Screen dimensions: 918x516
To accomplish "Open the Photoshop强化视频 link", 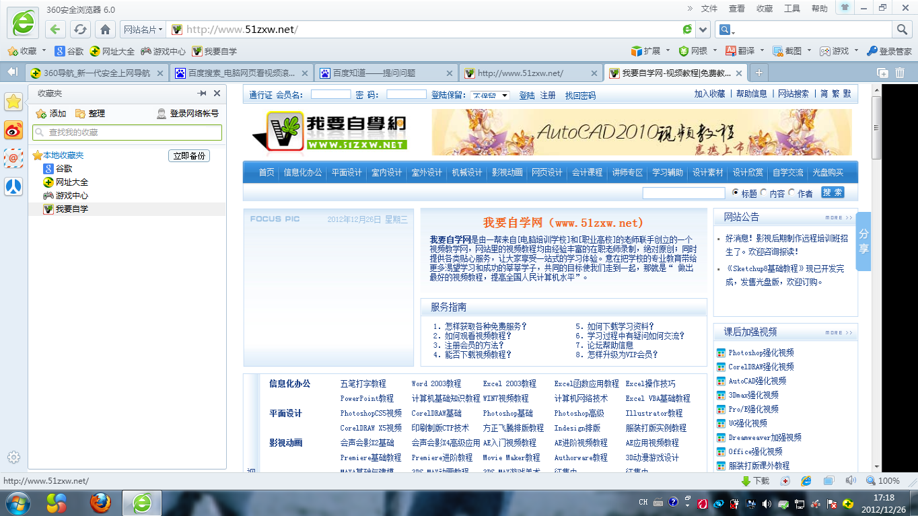I will coord(761,353).
